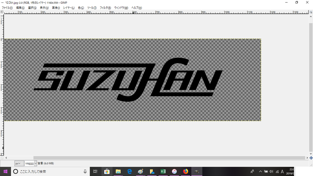Open the px unit dropdown

click(x=19, y=163)
